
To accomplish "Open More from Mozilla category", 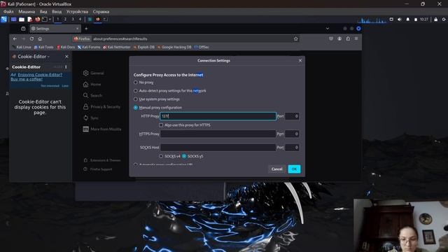I will coord(102,129).
